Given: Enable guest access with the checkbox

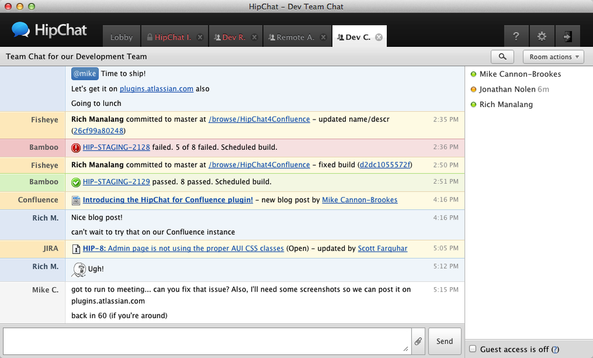Looking at the screenshot, I should [472, 349].
